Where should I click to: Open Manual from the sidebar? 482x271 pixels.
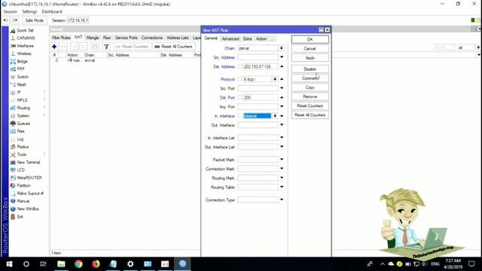click(23, 201)
